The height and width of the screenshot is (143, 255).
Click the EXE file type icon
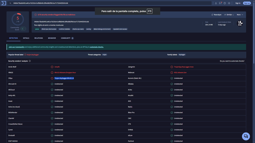(x=240, y=23)
